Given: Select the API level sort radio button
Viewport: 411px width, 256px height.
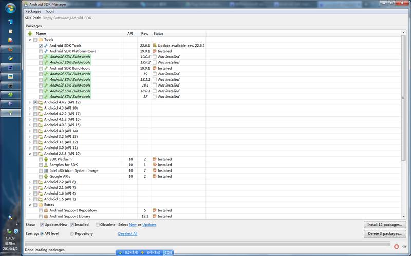Looking at the screenshot, I should (x=42, y=234).
